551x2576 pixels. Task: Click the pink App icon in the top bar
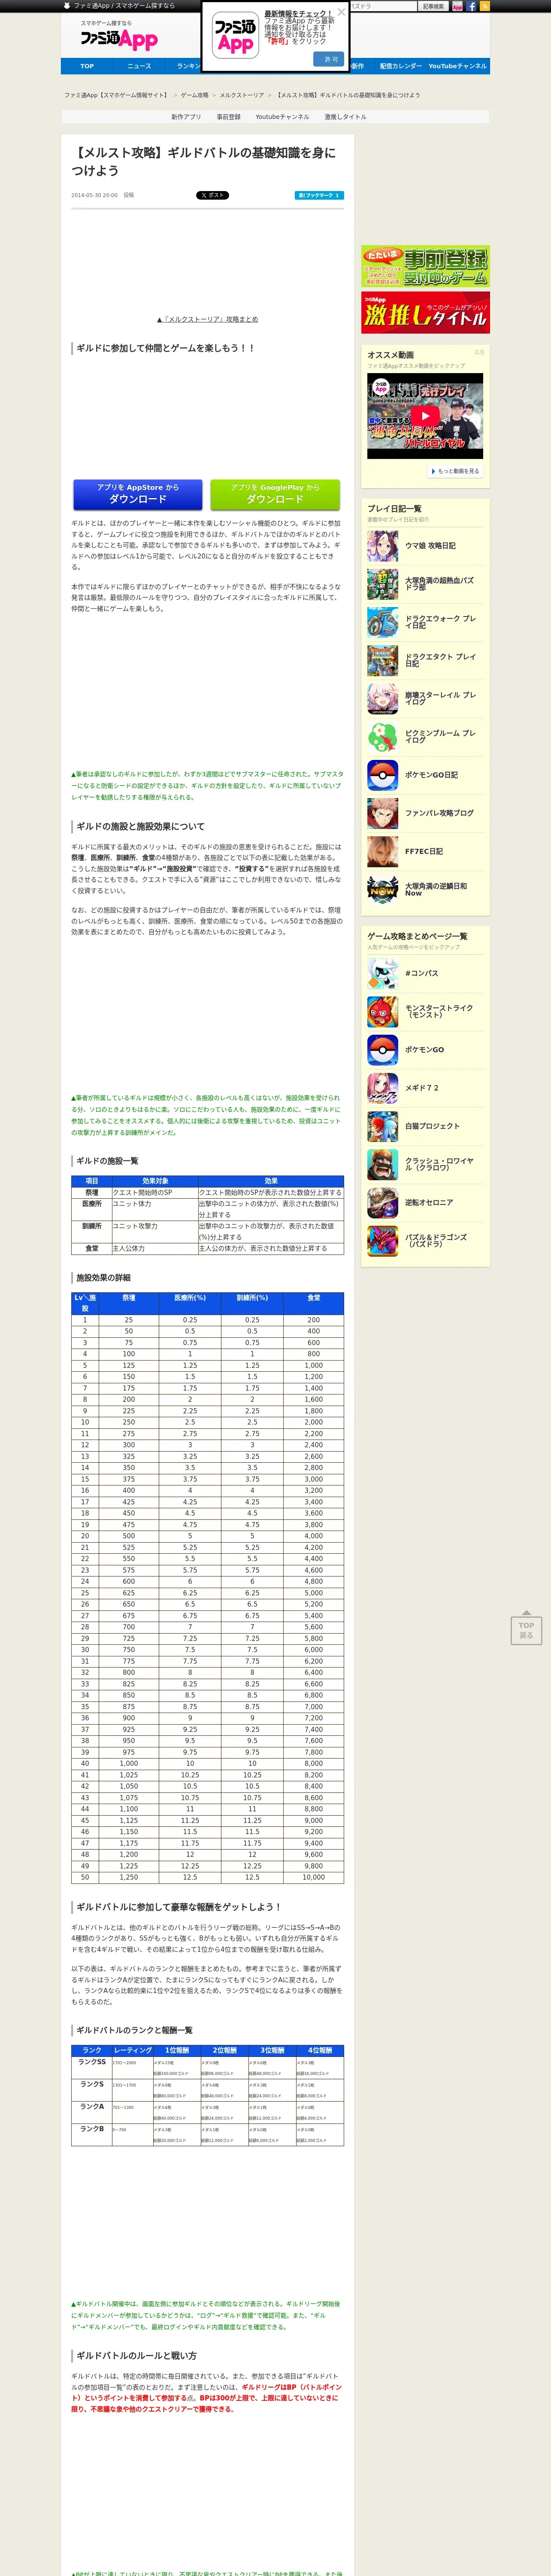click(x=457, y=6)
